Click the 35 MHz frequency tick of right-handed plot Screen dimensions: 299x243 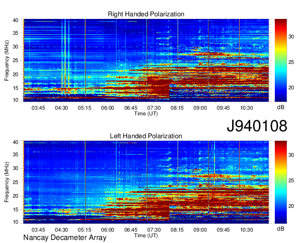15,33
